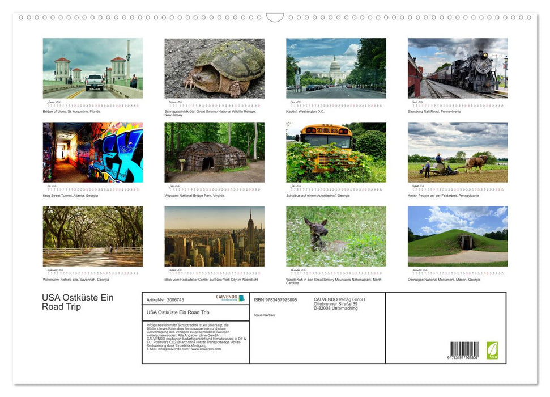
Task: Click the author name Klaus Gerken
Action: pyautogui.click(x=265, y=315)
